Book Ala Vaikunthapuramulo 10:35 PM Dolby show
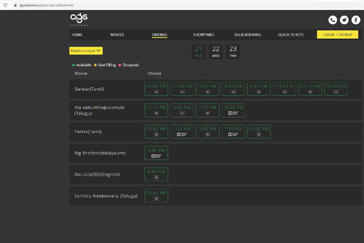The width and height of the screenshot is (364, 243). point(233,110)
